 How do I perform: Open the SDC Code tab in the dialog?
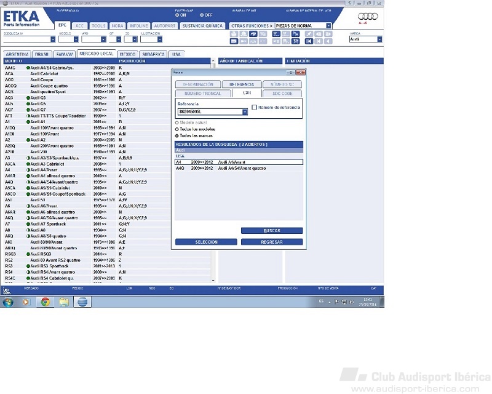282,94
